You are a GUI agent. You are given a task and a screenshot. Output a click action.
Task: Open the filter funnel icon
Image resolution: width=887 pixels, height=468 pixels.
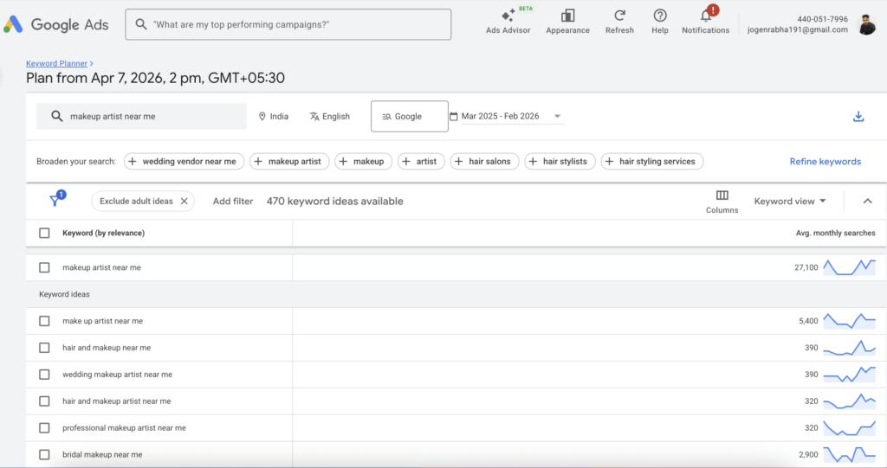(55, 200)
